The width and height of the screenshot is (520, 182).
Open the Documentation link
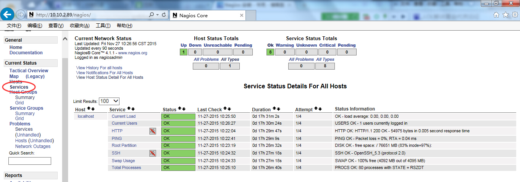click(x=26, y=53)
